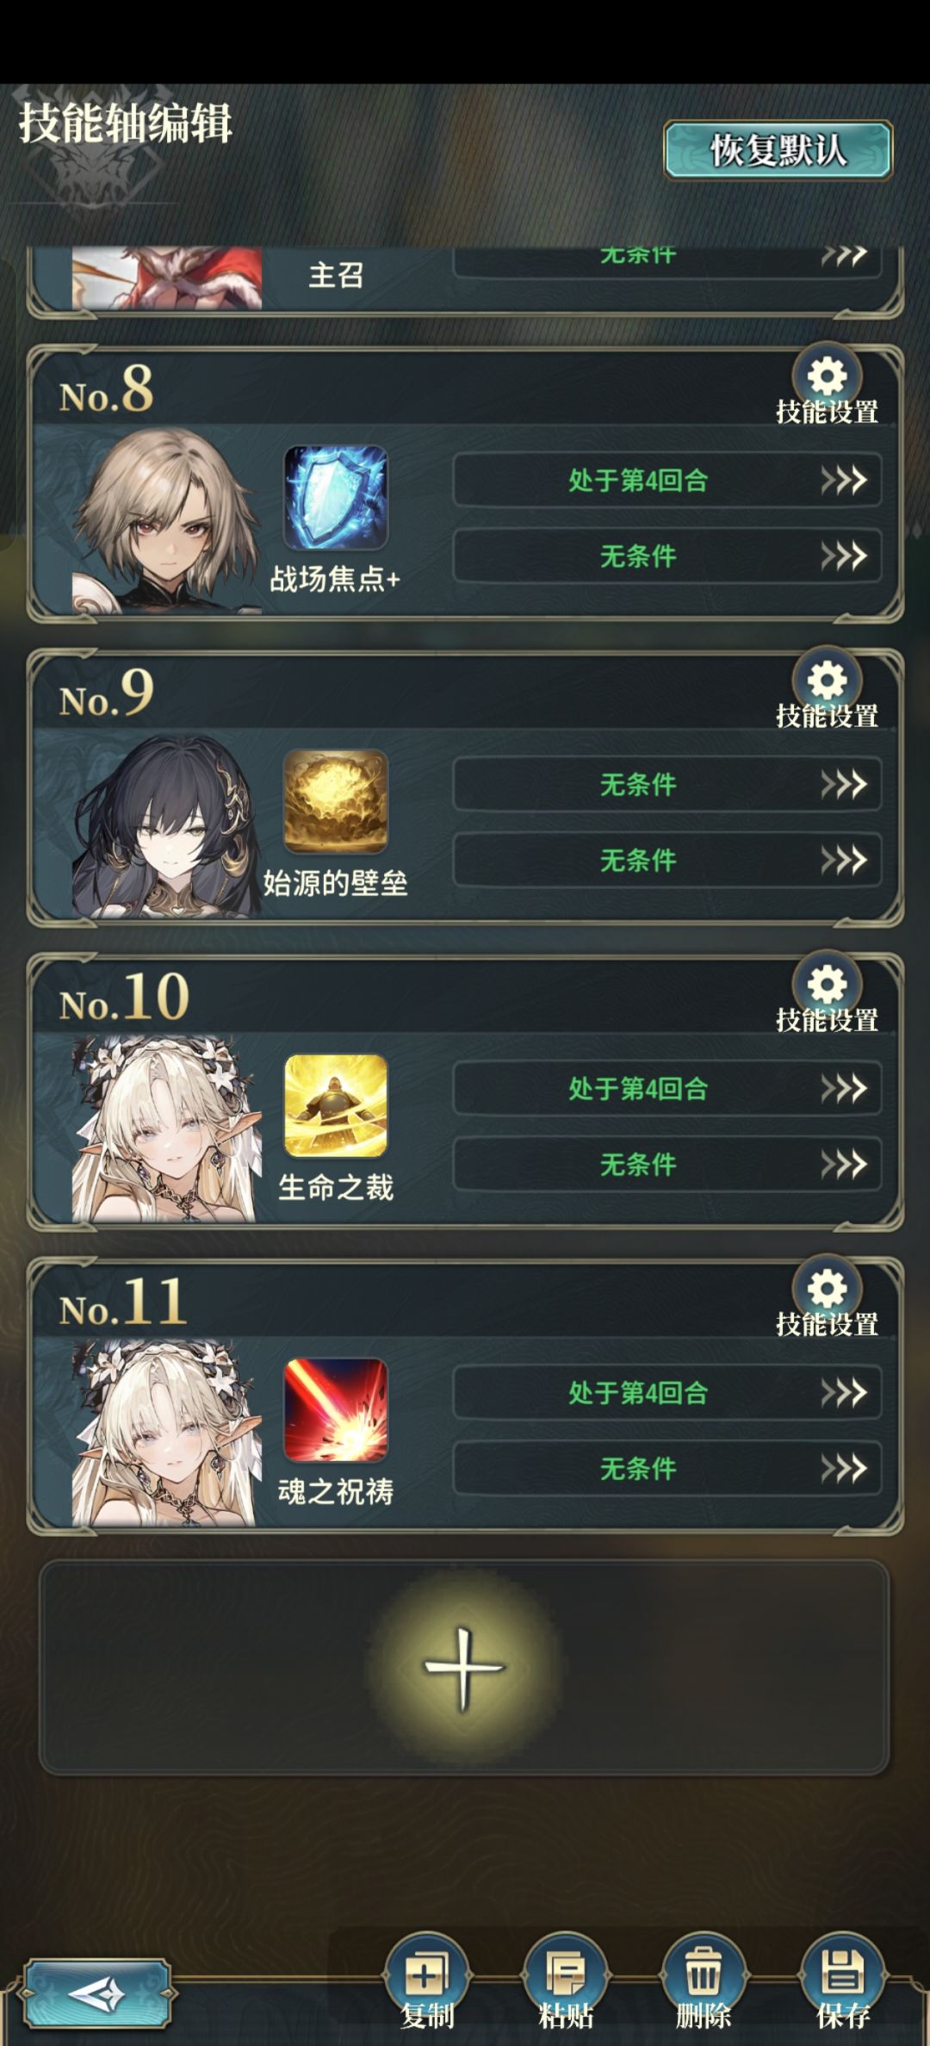Add a new skill slot with plus

point(464,1669)
